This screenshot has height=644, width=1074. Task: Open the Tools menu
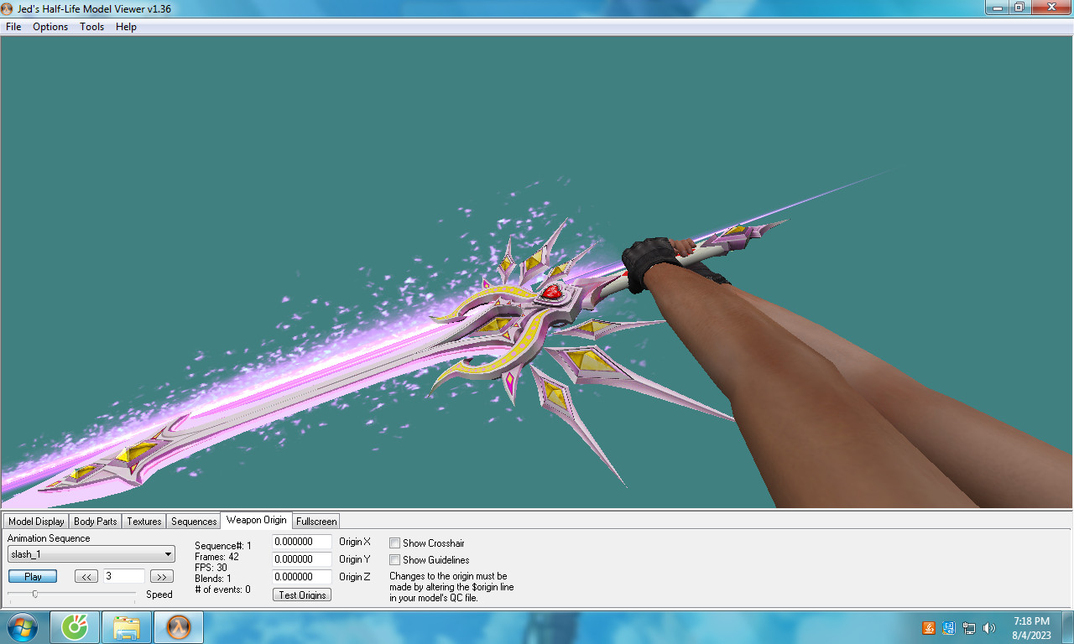point(91,27)
